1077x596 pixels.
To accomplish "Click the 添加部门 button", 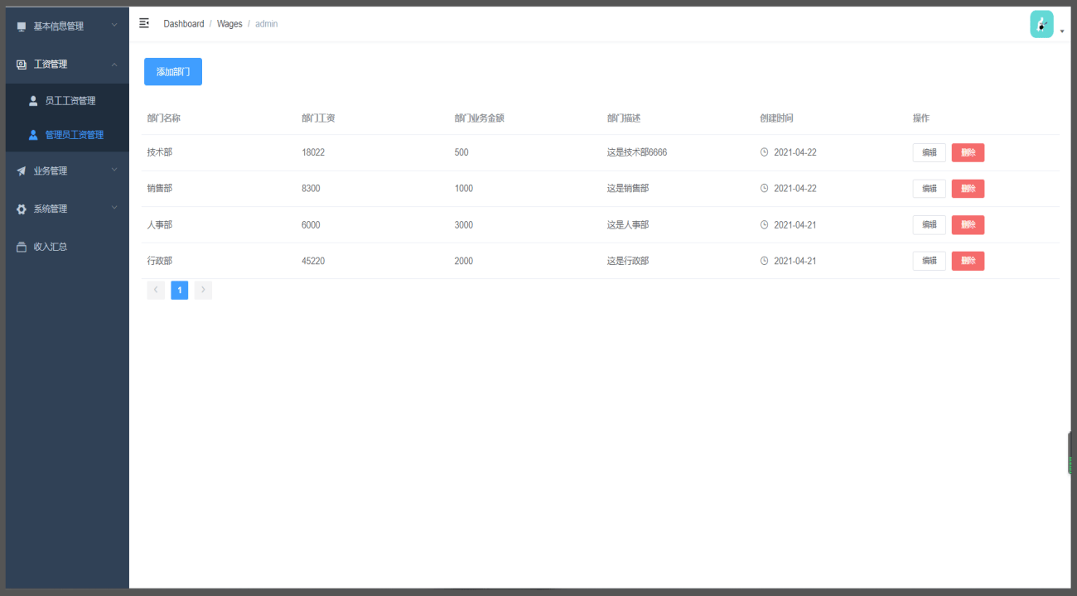I will tap(172, 71).
